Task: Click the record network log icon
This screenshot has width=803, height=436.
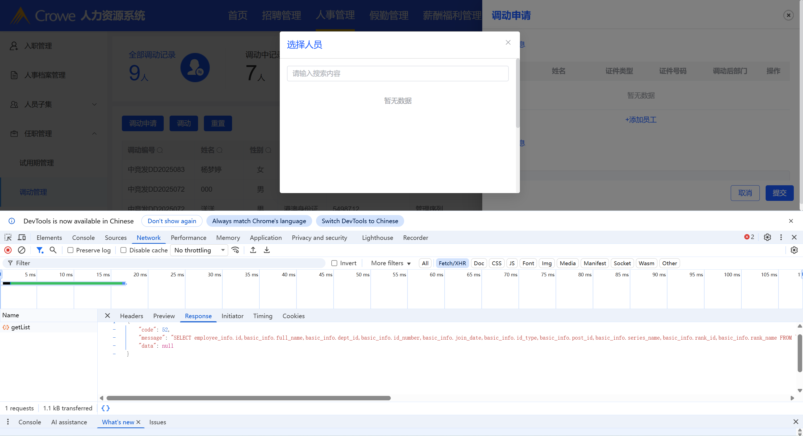Action: (x=8, y=250)
